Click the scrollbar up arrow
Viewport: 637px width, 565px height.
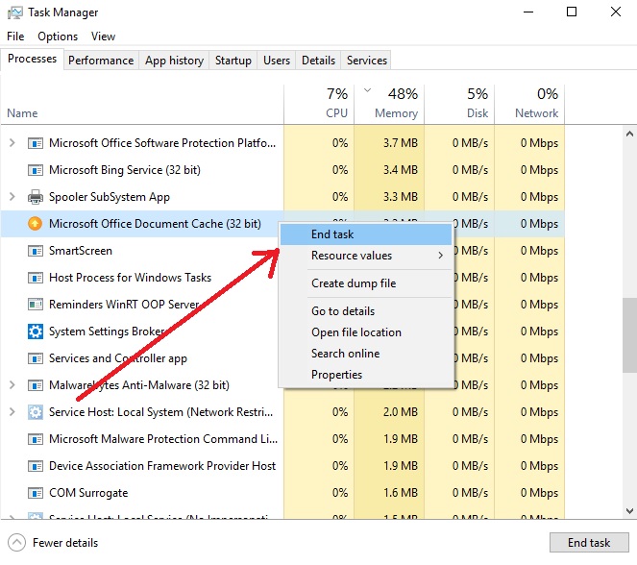click(629, 134)
